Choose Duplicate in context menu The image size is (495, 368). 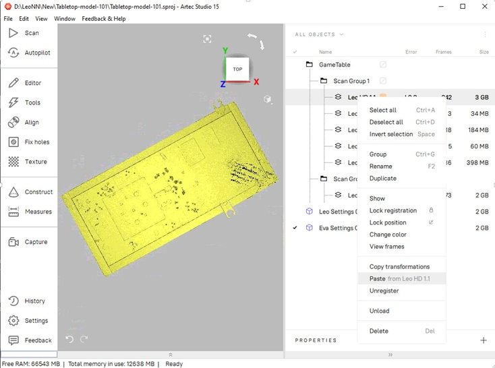coord(401,179)
